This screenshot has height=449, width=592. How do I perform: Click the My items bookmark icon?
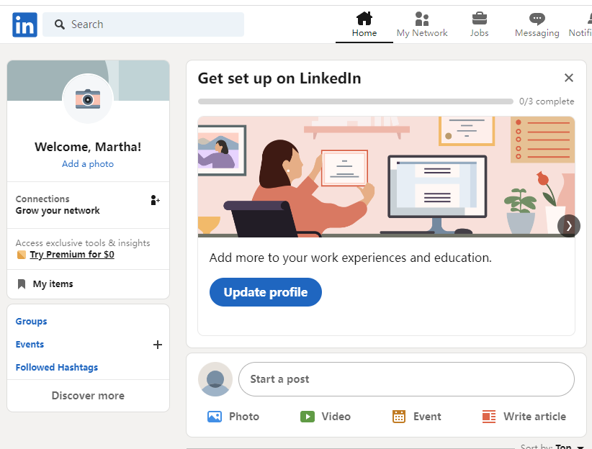click(22, 284)
